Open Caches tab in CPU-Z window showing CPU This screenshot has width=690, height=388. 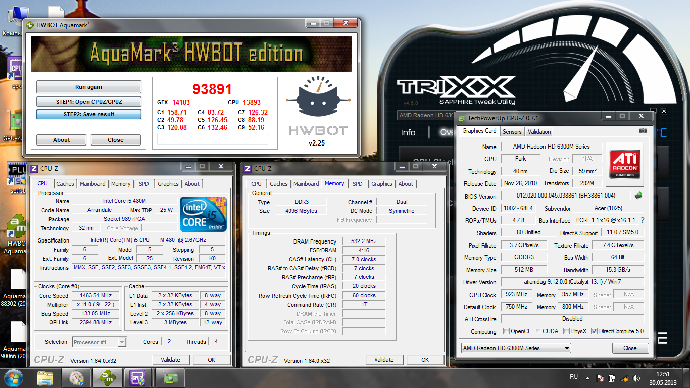(65, 184)
